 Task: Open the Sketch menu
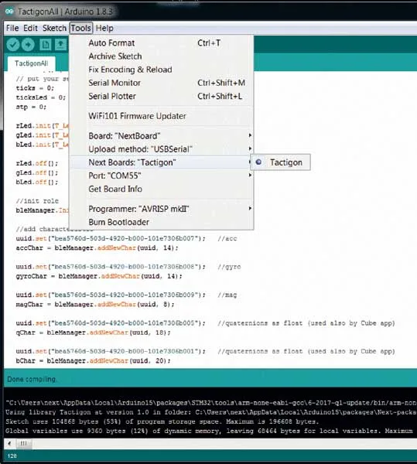tap(54, 28)
